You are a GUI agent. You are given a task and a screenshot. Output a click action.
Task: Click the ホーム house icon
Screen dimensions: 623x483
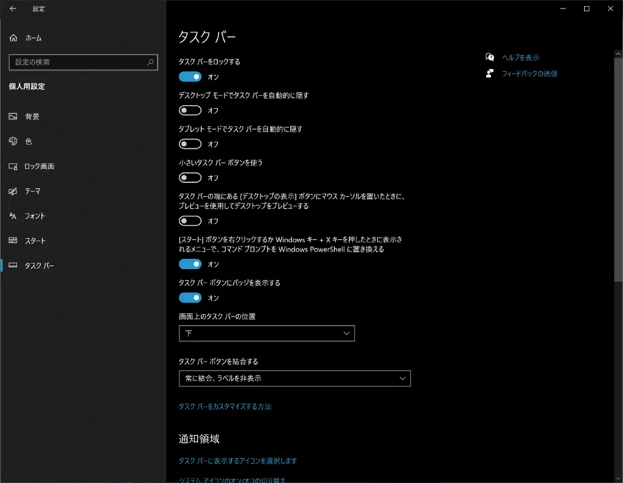pos(13,38)
